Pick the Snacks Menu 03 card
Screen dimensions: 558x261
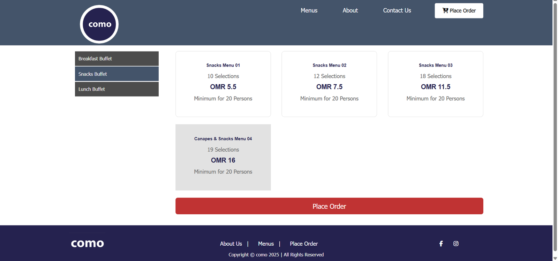[x=436, y=84]
